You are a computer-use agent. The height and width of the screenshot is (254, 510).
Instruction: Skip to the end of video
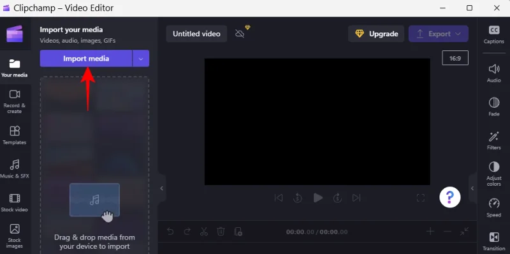(357, 198)
